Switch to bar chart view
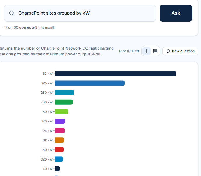This screenshot has height=176, width=201. pyautogui.click(x=146, y=51)
